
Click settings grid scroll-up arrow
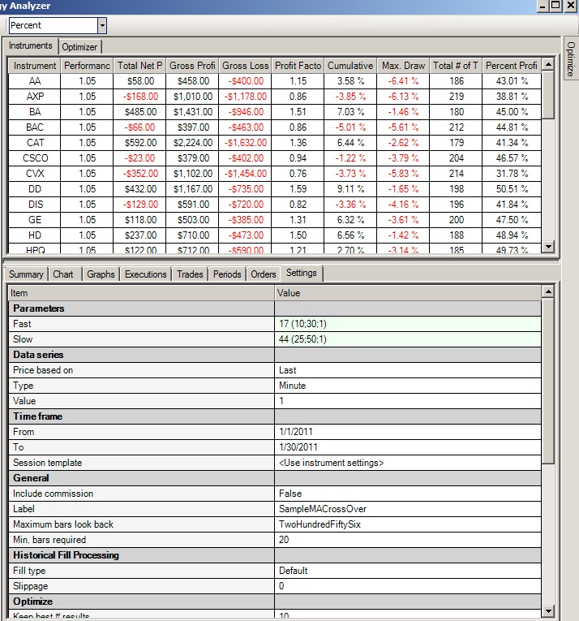click(548, 292)
